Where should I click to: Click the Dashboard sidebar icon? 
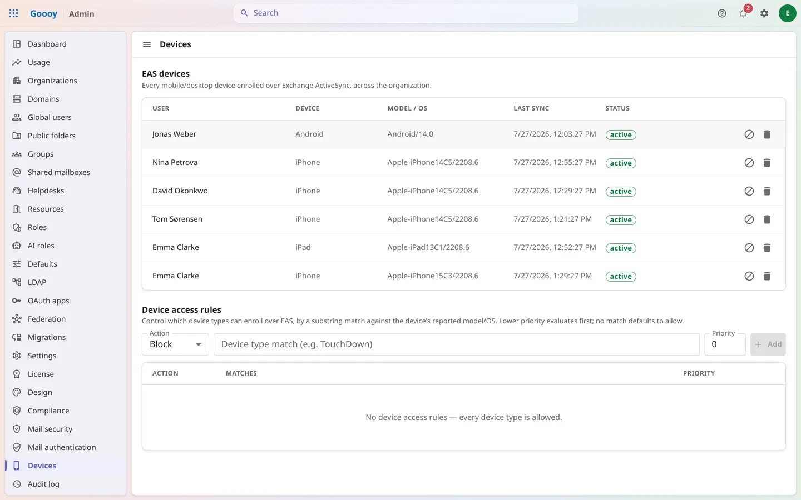click(x=17, y=44)
